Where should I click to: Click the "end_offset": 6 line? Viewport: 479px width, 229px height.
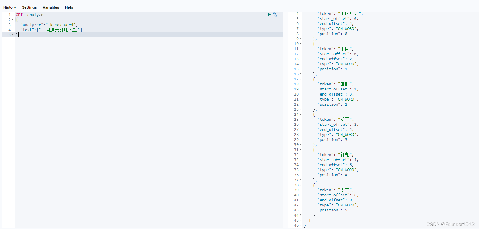(x=336, y=165)
